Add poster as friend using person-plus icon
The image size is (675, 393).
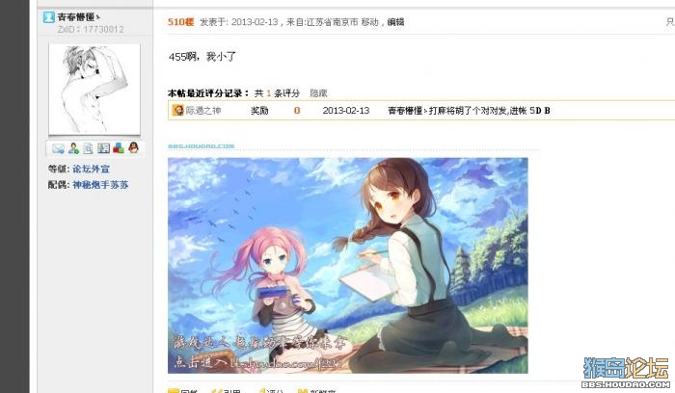[73, 148]
